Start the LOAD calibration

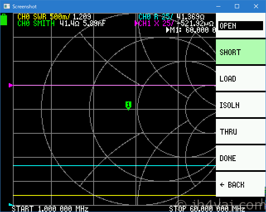pos(241,79)
